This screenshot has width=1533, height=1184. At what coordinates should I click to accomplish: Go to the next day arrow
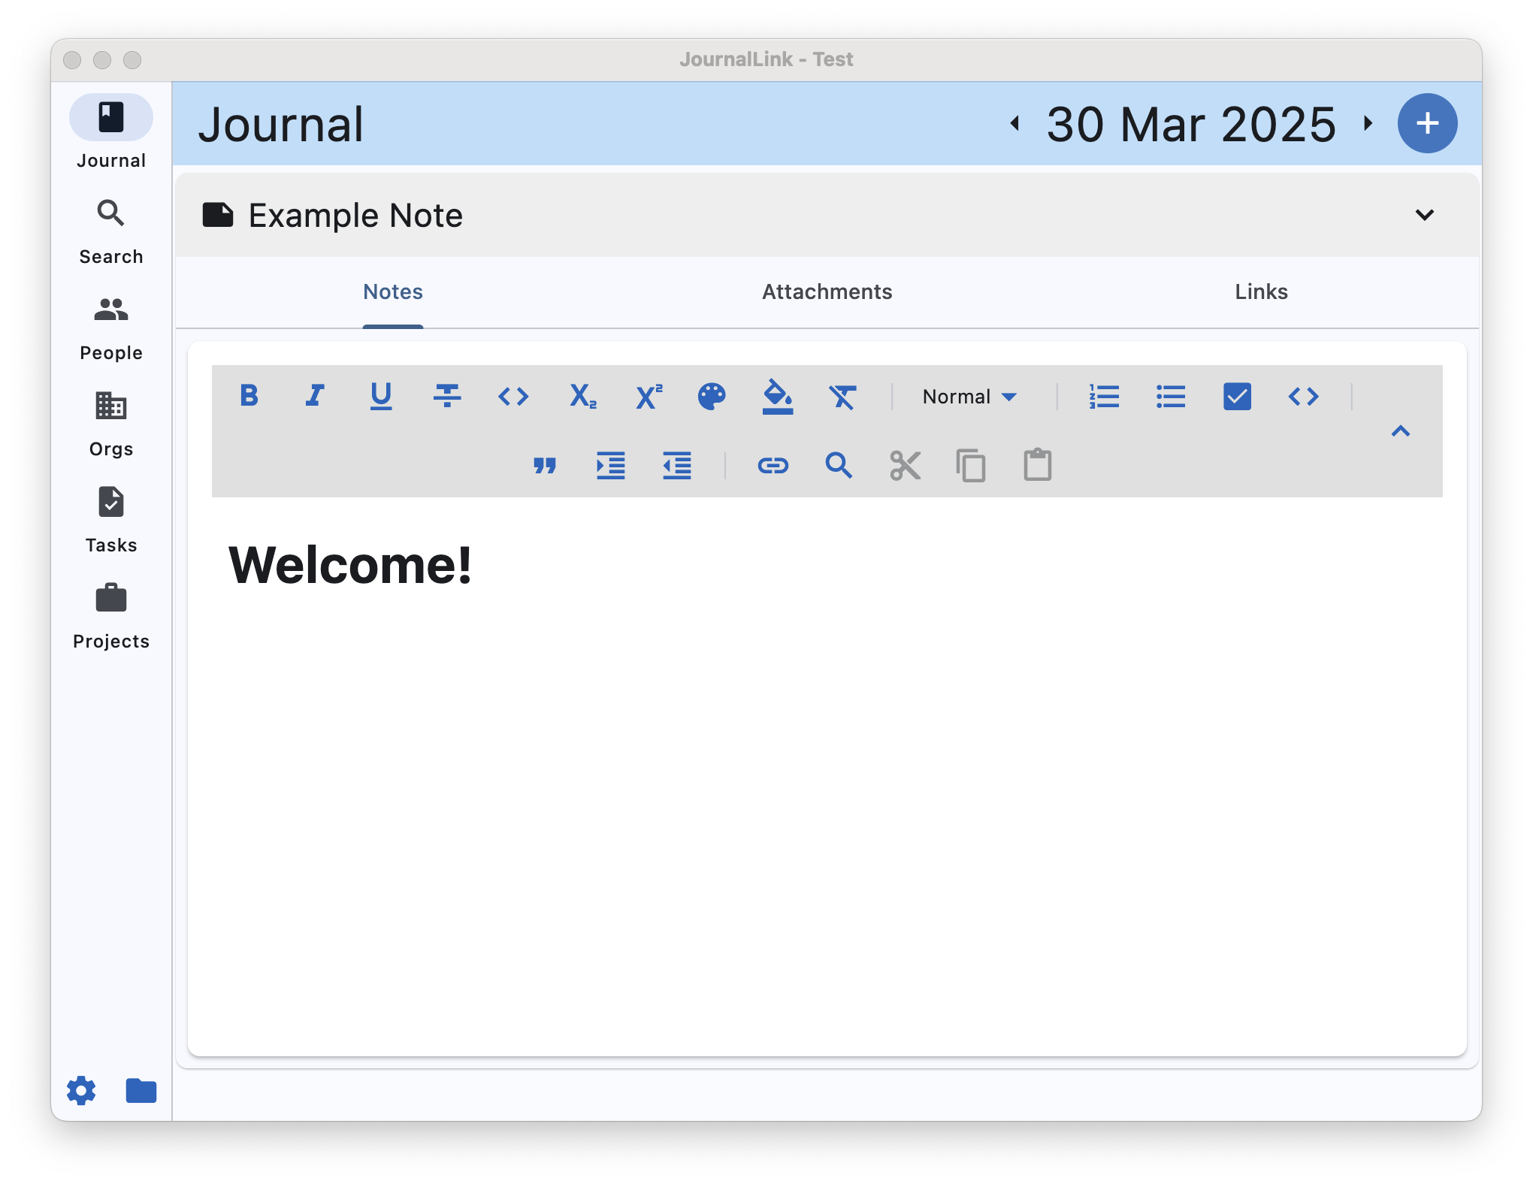pos(1368,123)
